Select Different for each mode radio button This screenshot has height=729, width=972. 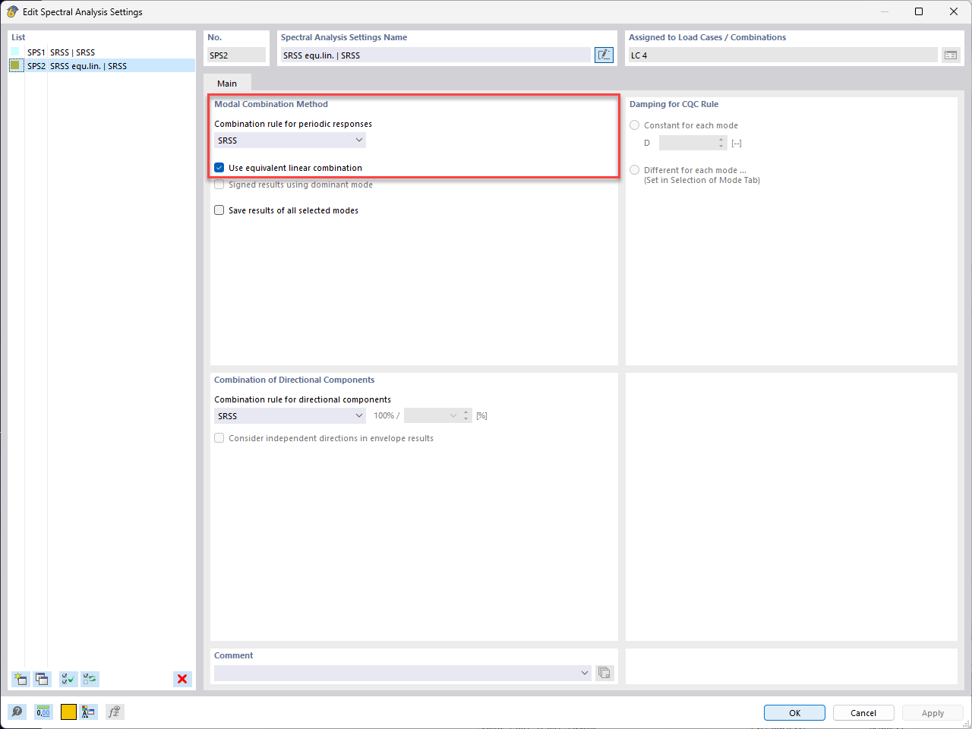(635, 170)
